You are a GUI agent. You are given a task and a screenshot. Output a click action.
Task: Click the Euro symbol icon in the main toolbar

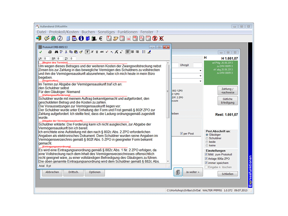pos(100,38)
